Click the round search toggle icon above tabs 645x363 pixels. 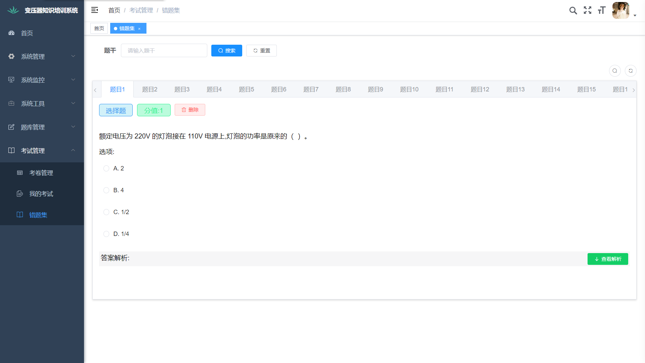click(615, 71)
